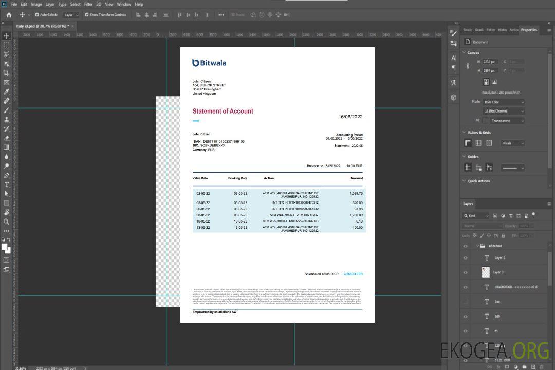Image resolution: width=555 pixels, height=370 pixels.
Task: Open the Paragraph panel icon
Action: click(453, 68)
